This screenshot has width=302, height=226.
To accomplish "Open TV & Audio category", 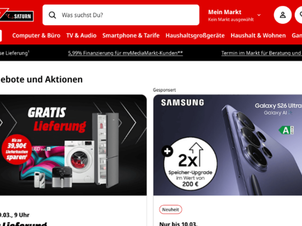I will 81,35.
